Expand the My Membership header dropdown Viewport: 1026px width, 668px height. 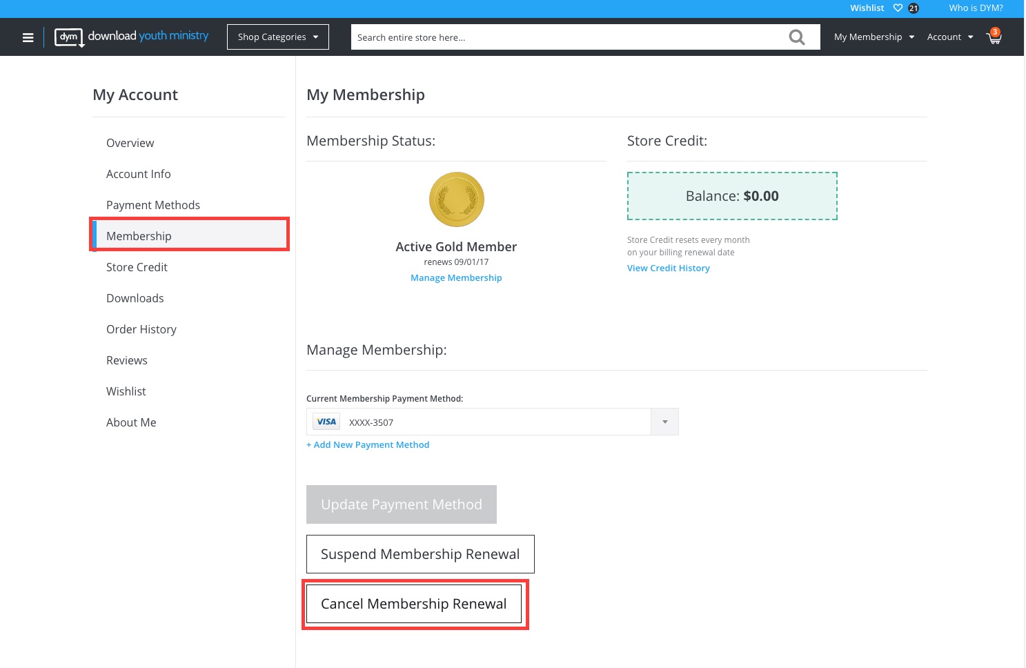pyautogui.click(x=874, y=37)
